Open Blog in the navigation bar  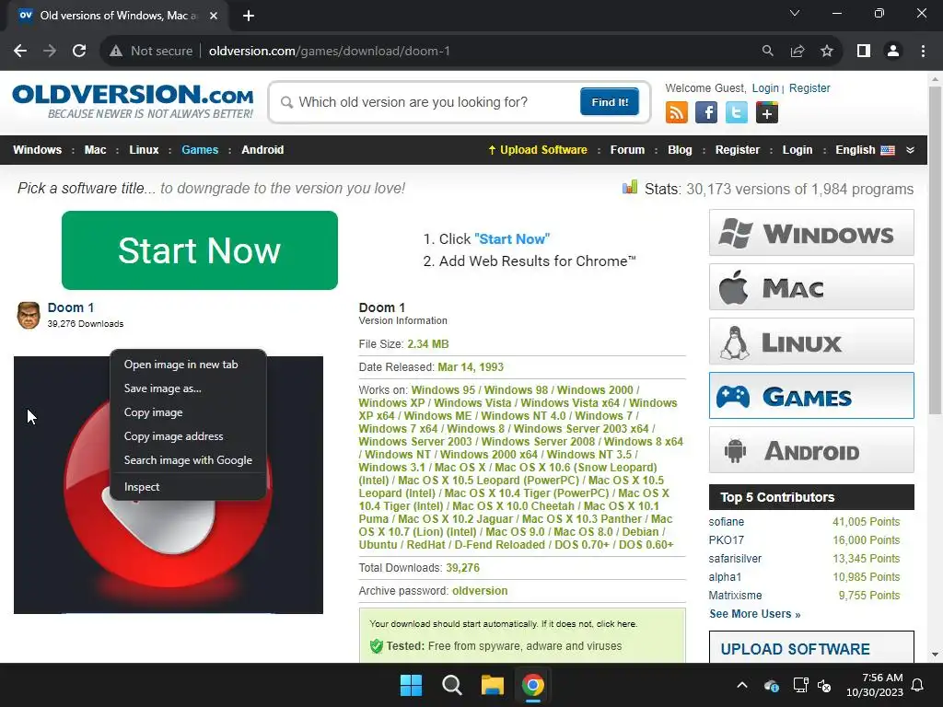click(x=680, y=150)
